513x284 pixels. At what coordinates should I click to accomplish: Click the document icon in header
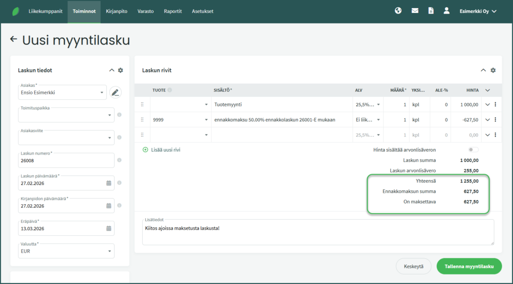(431, 11)
